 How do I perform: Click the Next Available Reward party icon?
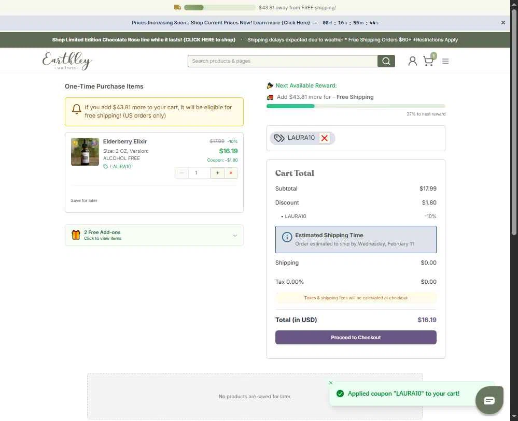pyautogui.click(x=270, y=85)
